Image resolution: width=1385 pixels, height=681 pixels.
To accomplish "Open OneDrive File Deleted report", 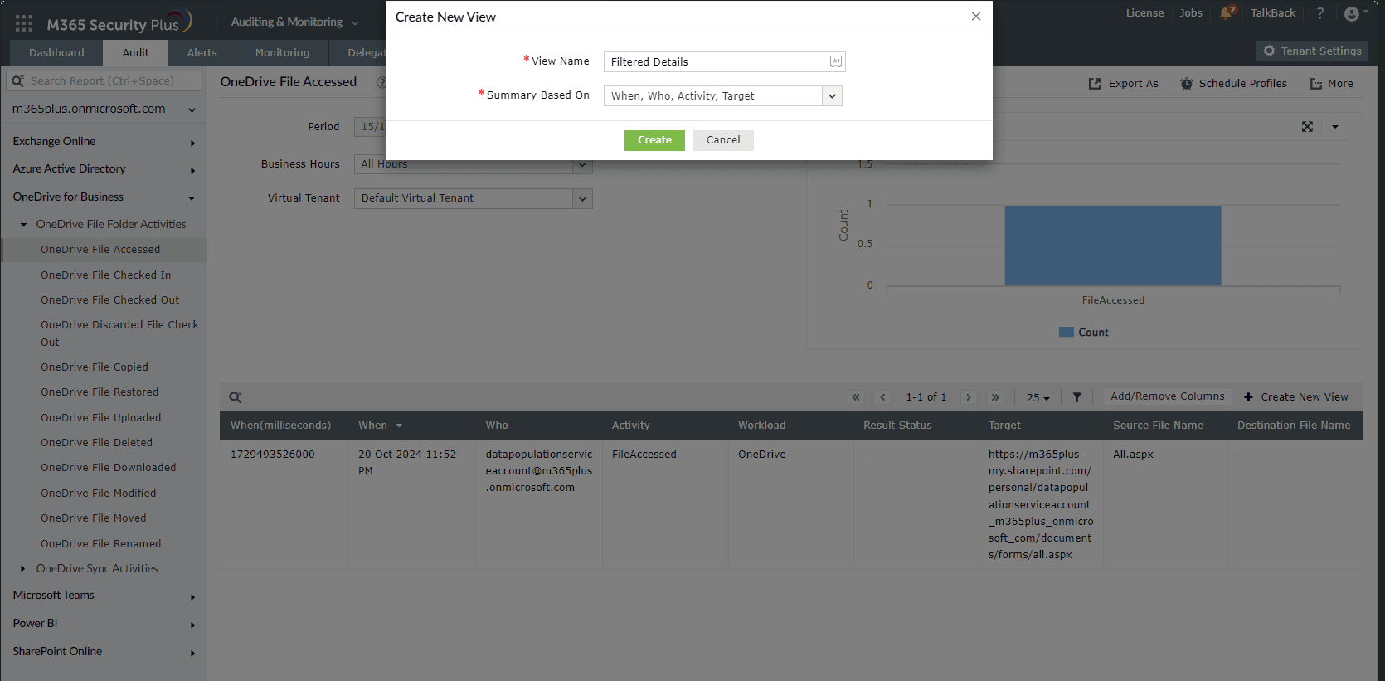I will click(96, 442).
